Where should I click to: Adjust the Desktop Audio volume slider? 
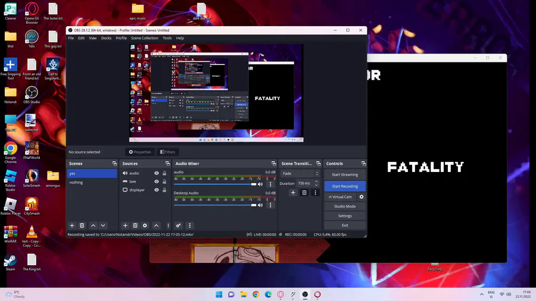[x=215, y=205]
